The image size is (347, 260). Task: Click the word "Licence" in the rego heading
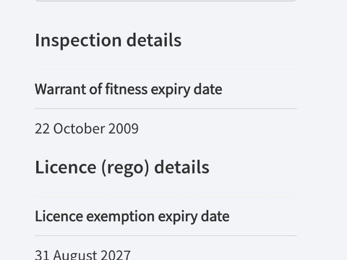pos(66,168)
